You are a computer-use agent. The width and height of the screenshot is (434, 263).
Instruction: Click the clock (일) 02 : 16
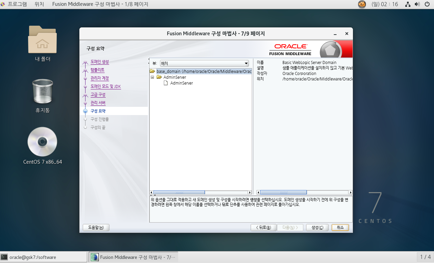tap(384, 4)
